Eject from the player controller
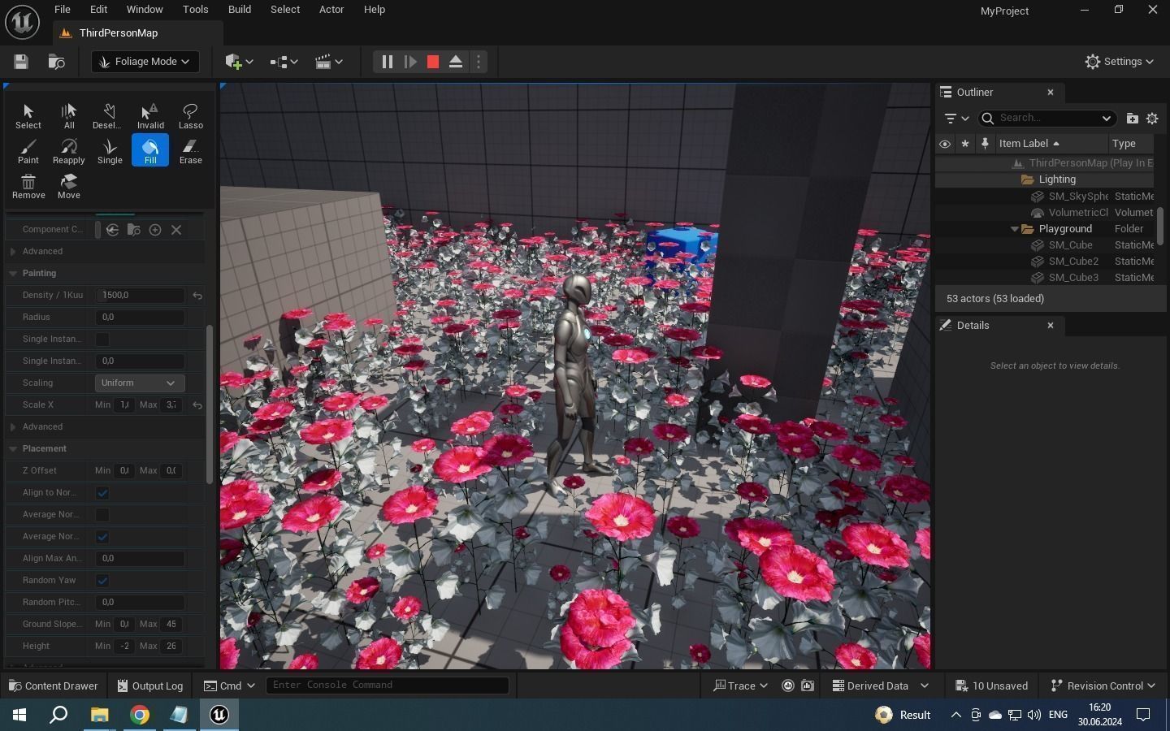Viewport: 1170px width, 731px height. click(456, 62)
